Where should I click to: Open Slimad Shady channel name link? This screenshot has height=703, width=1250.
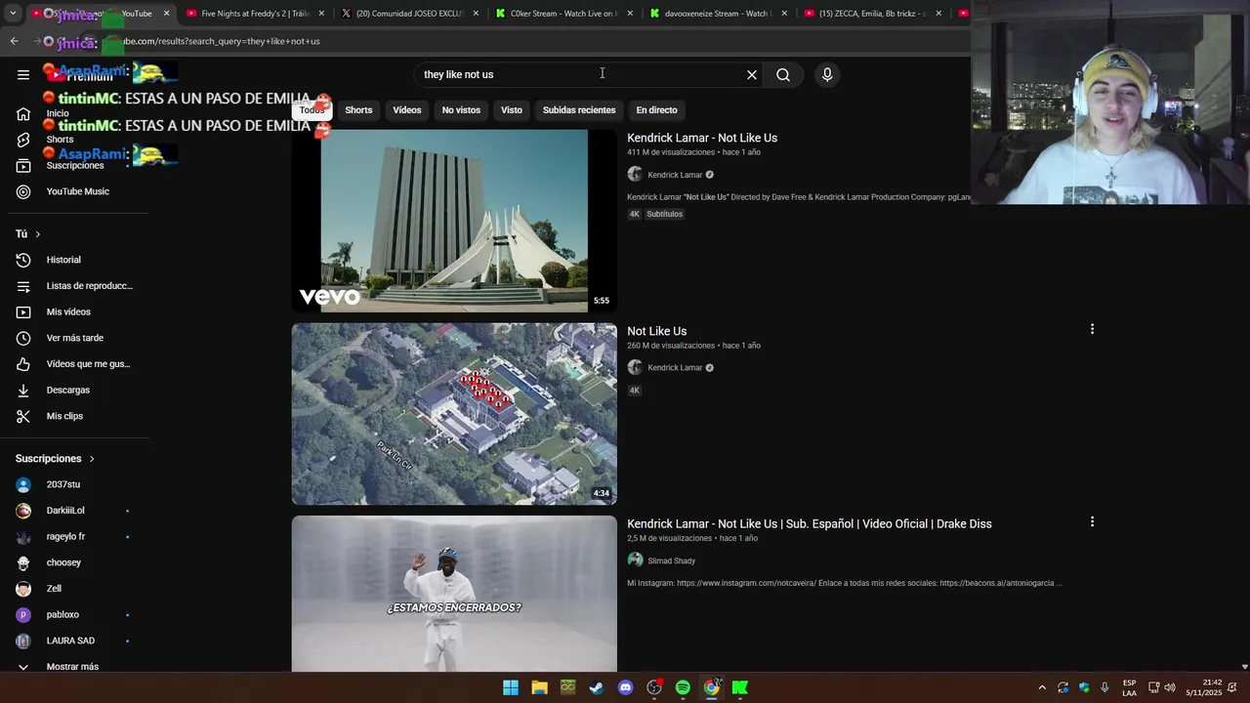coord(672,561)
